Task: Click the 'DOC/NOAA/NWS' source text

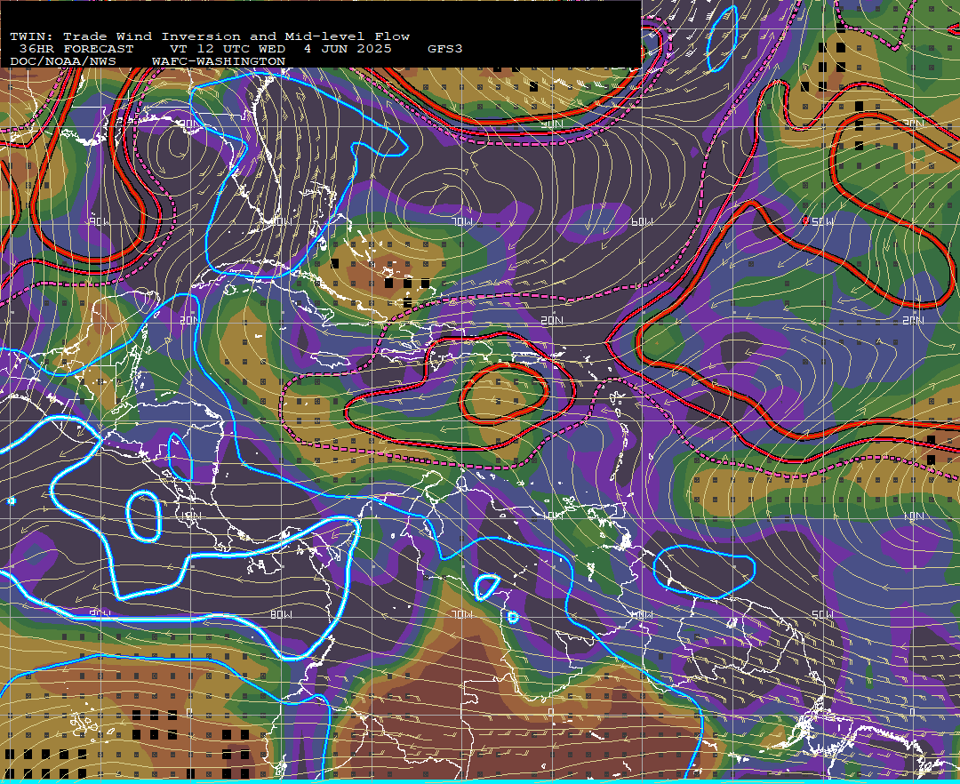Action: (x=63, y=61)
